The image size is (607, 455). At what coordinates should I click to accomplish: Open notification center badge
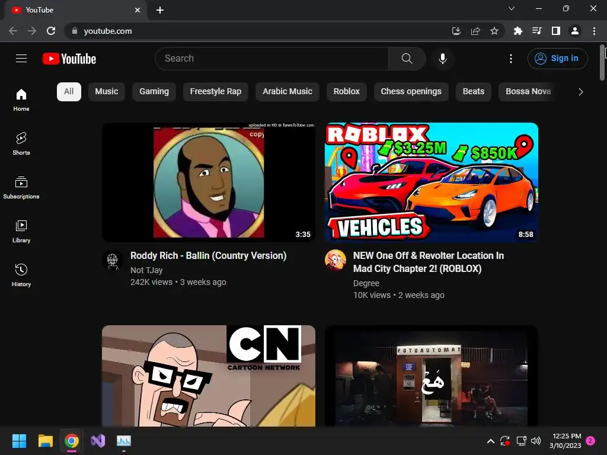click(x=591, y=441)
